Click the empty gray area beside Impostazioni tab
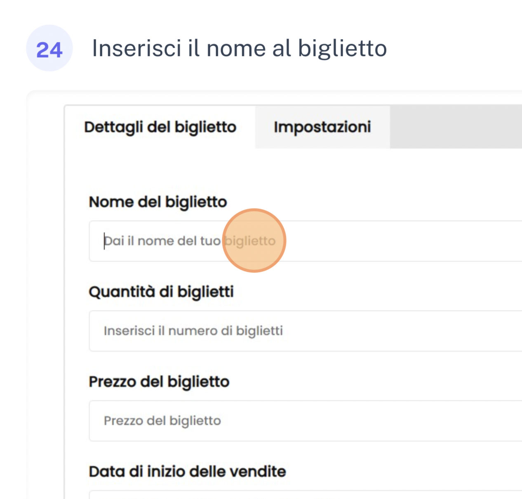The image size is (522, 499). point(454,127)
